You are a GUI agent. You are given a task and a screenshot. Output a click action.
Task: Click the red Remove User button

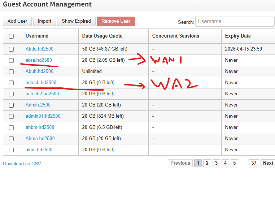point(115,21)
